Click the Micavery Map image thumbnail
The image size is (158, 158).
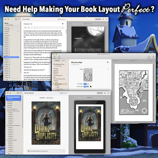click(88, 75)
